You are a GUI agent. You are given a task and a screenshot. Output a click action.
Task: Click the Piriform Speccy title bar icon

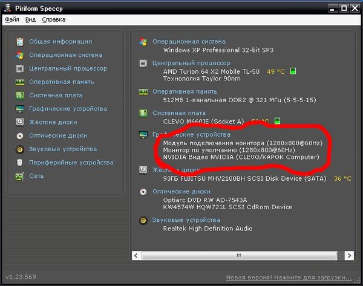pos(8,8)
